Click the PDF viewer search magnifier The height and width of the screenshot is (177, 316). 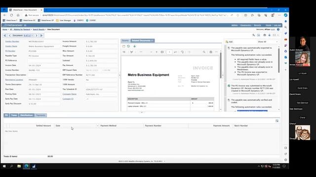(x=204, y=52)
